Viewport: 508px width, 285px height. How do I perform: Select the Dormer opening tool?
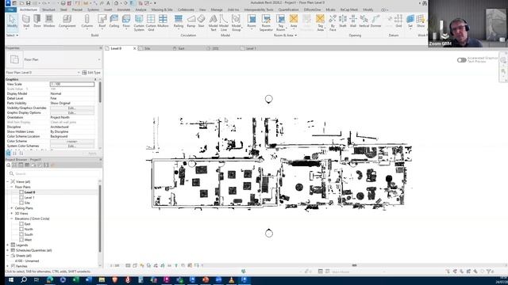coord(375,21)
